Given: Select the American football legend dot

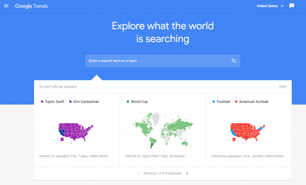Looking at the screenshot, I should (236, 101).
